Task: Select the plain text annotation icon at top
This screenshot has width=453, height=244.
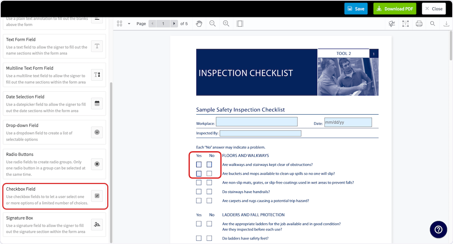Action: tap(97, 20)
